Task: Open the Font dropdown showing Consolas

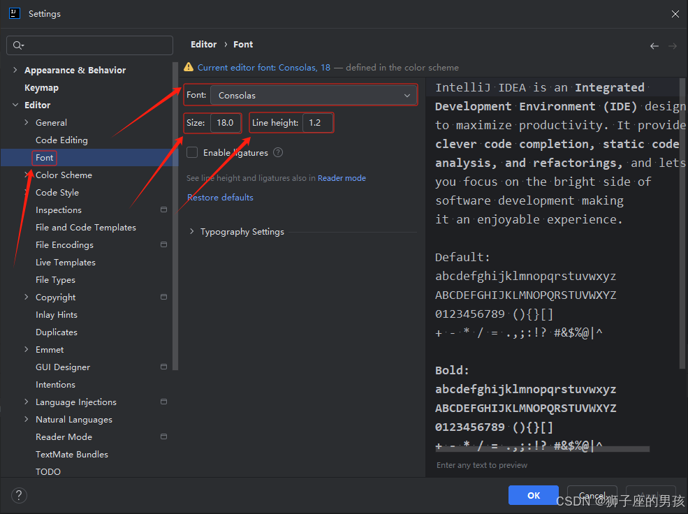Action: click(x=314, y=95)
